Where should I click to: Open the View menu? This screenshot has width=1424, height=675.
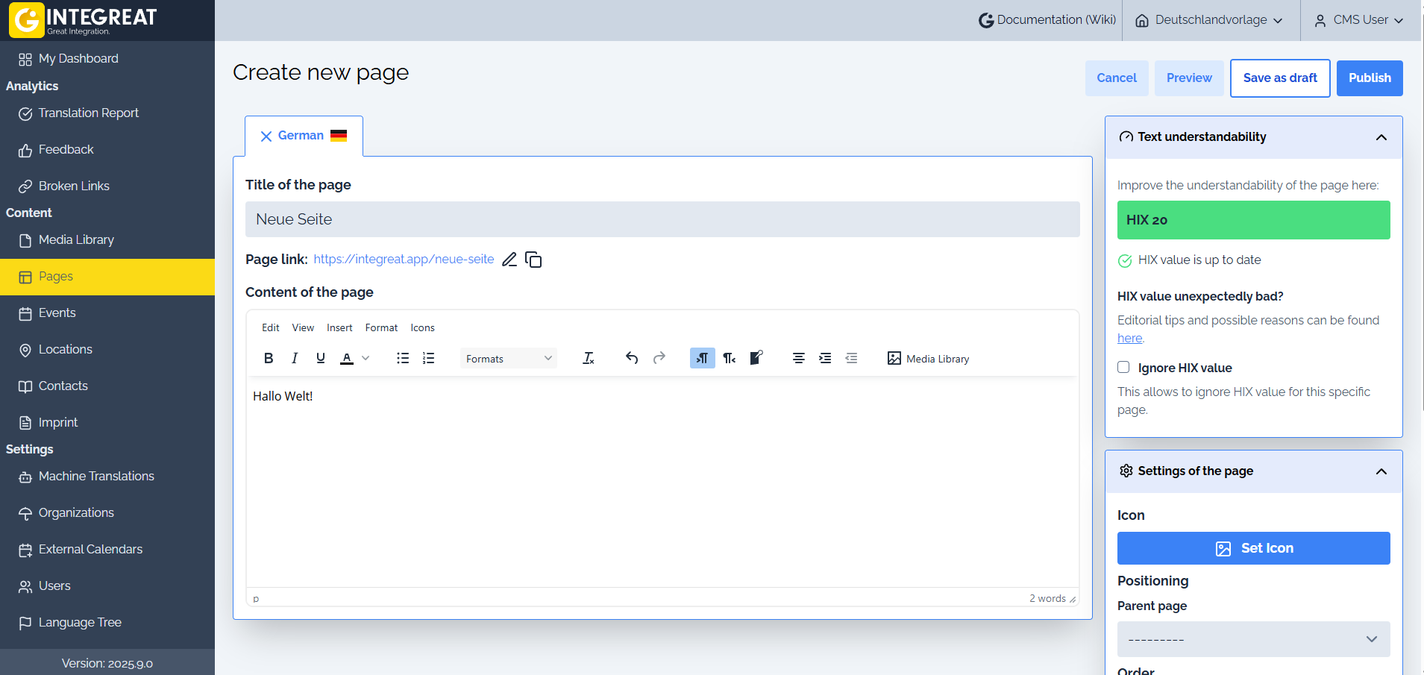[x=303, y=327]
